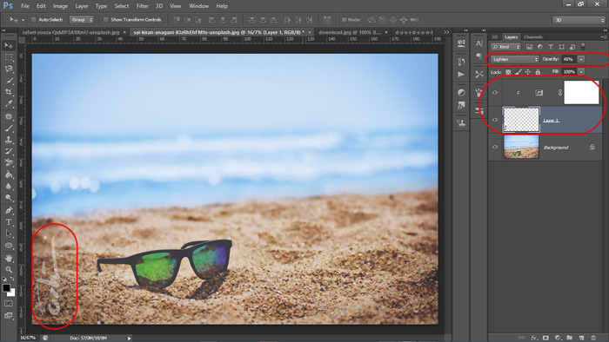Viewport: 609px width, 342px height.
Task: Click the Opacity 45% value field
Action: point(569,59)
